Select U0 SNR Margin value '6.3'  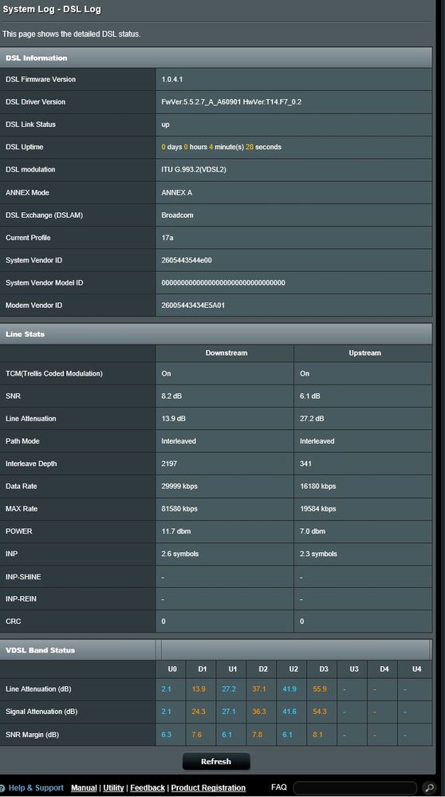[x=166, y=735]
